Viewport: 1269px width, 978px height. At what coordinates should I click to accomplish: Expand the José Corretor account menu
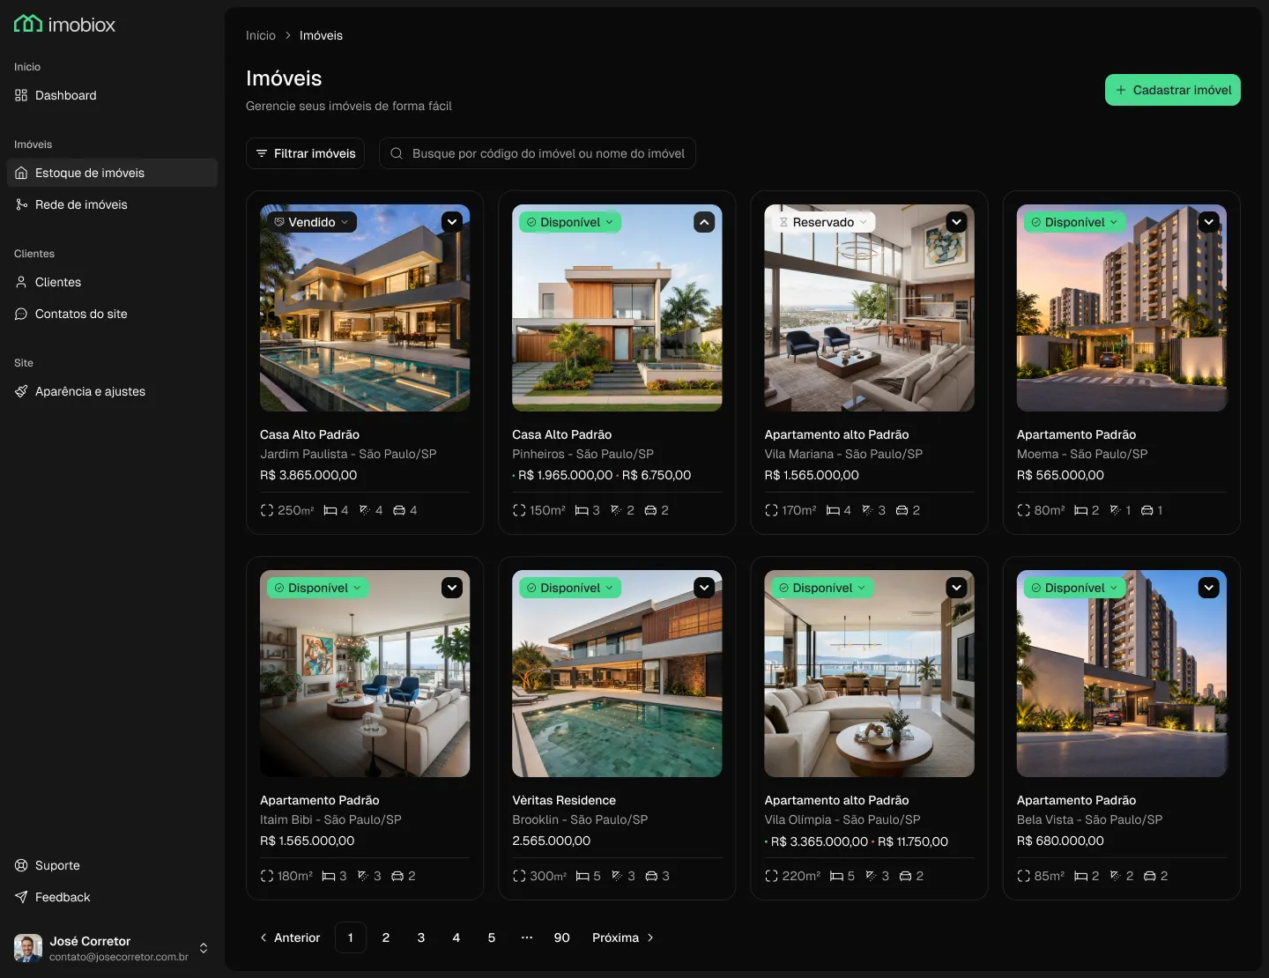tap(204, 948)
